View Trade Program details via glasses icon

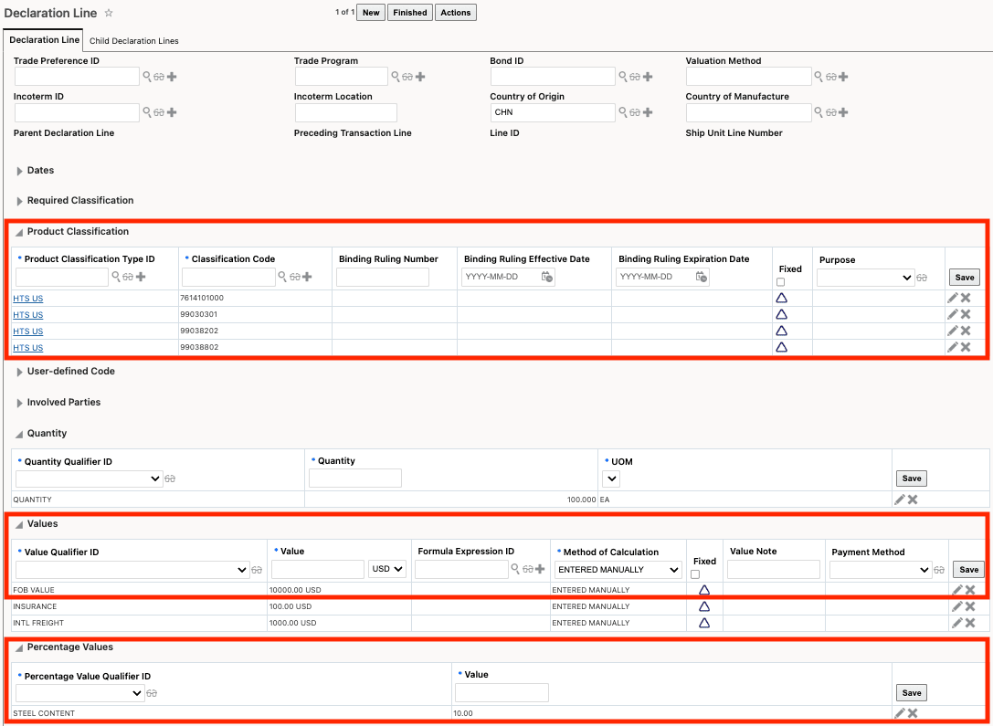(x=407, y=77)
